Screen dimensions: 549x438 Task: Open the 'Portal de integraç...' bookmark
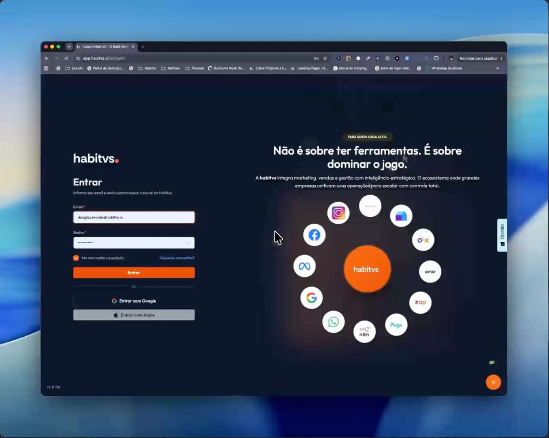(351, 68)
